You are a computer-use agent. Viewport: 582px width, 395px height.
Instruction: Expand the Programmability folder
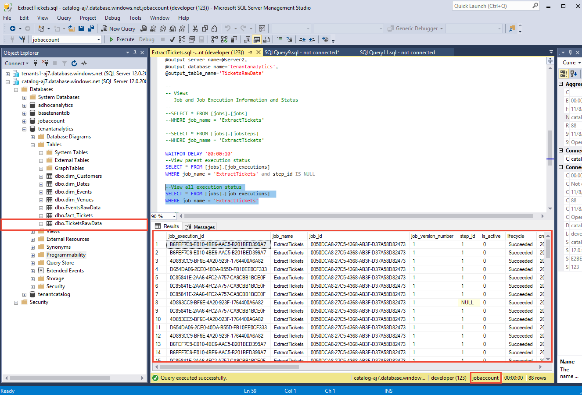(x=32, y=255)
